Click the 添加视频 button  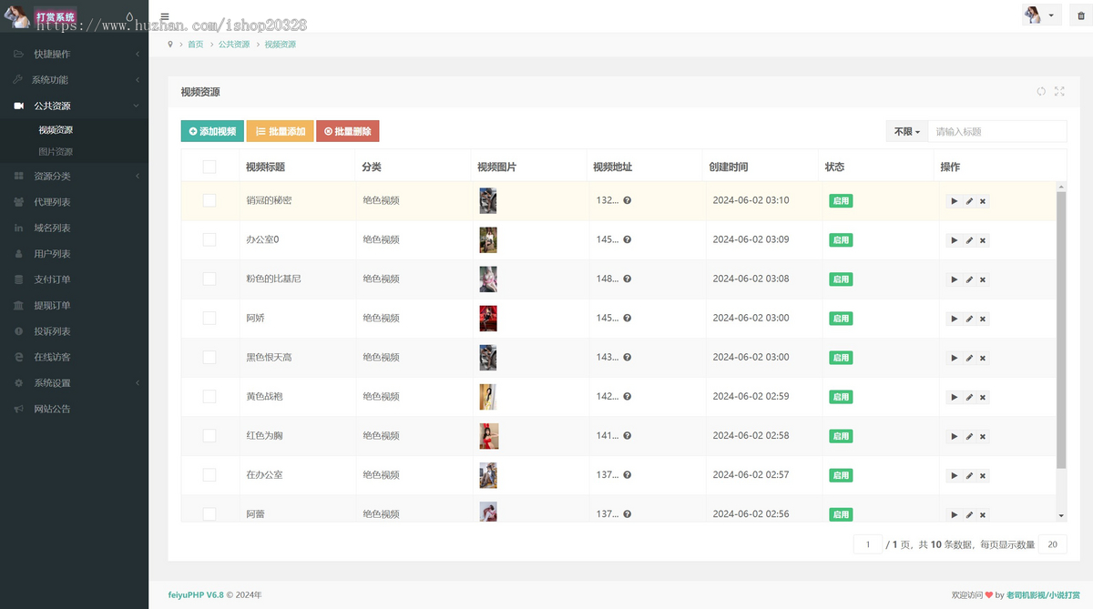(212, 132)
